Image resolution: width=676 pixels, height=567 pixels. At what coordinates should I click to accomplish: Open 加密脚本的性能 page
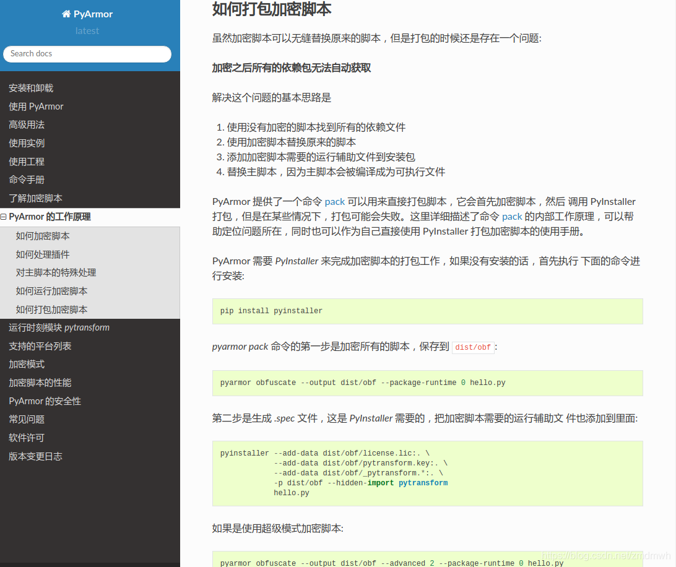point(40,383)
